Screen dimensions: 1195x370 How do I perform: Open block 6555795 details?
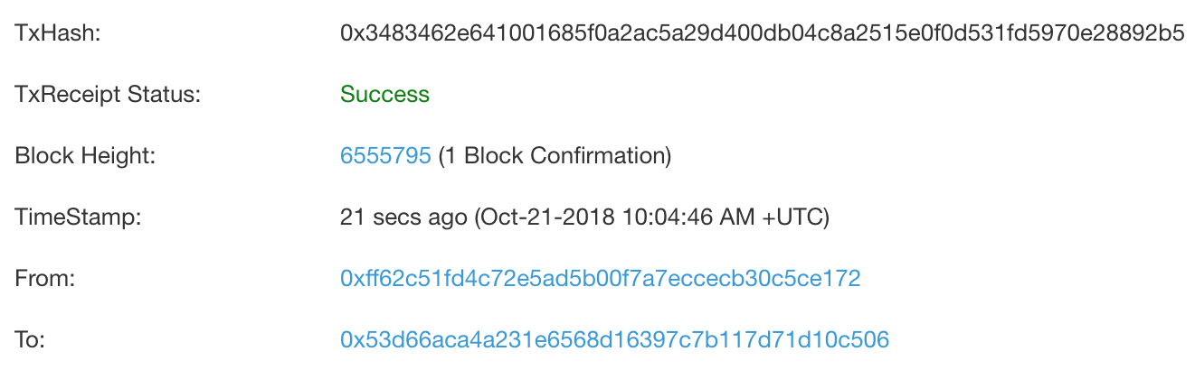385,156
